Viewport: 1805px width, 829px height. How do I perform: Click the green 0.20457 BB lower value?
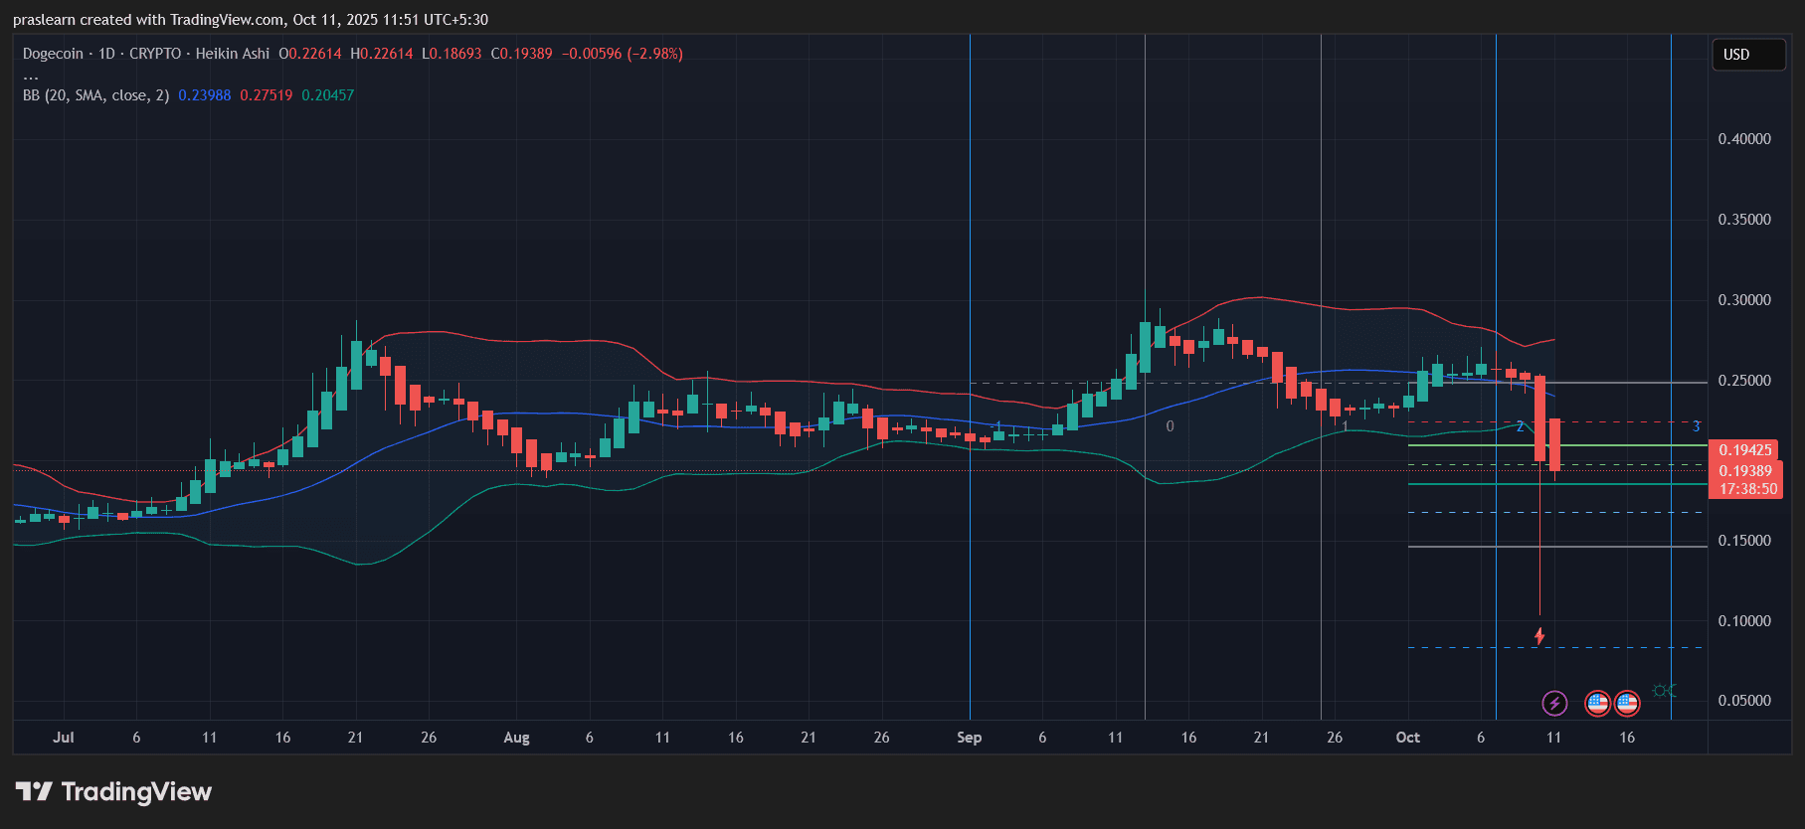point(327,95)
